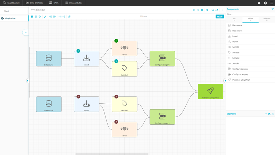
Task: Open the hamburger menu in the top bar
Action: point(272,3)
